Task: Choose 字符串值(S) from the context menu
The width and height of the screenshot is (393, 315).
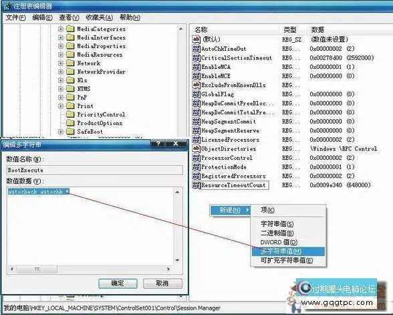Action: tap(288, 223)
